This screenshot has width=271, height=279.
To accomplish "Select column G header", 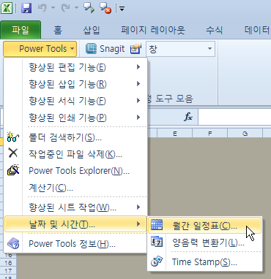I will pos(245,134).
